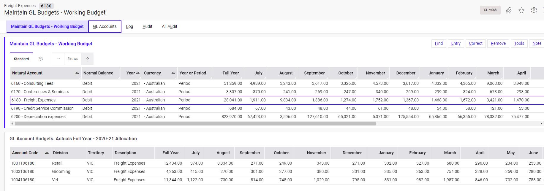Increase visible rows with plus icon
Viewport: 544px width, 191px height.
[x=88, y=59]
